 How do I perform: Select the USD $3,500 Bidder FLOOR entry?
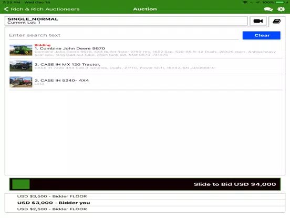click(x=145, y=196)
